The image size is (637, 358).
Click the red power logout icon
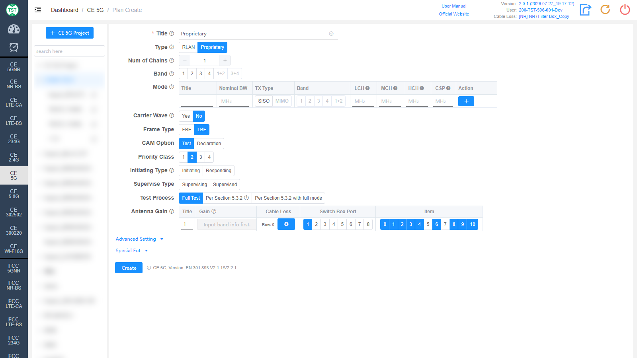pyautogui.click(x=625, y=10)
